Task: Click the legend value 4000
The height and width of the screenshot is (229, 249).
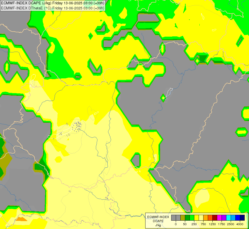Action: click(240, 224)
